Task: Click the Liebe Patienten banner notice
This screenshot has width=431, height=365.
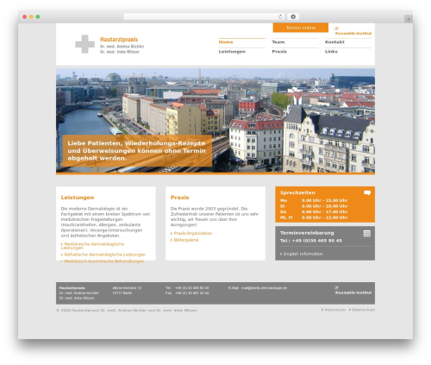Action: (137, 151)
